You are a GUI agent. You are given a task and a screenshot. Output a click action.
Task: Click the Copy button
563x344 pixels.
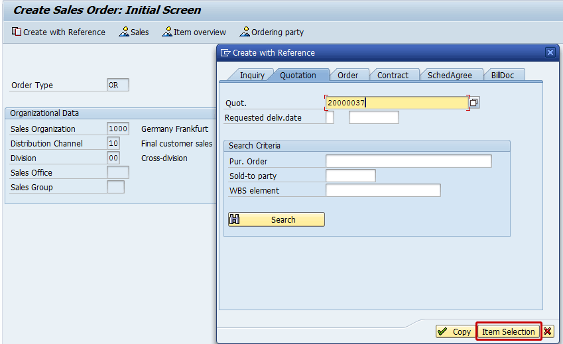[x=456, y=331]
